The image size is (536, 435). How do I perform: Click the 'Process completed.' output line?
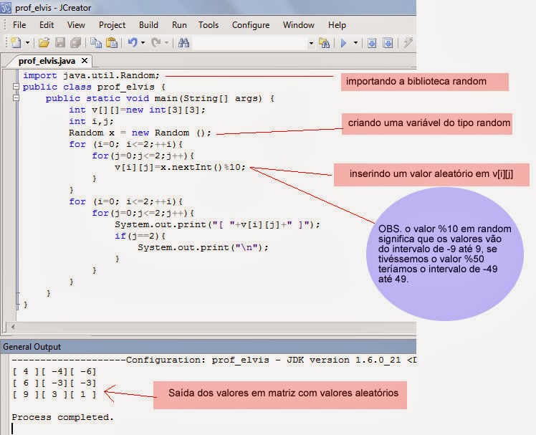click(62, 417)
